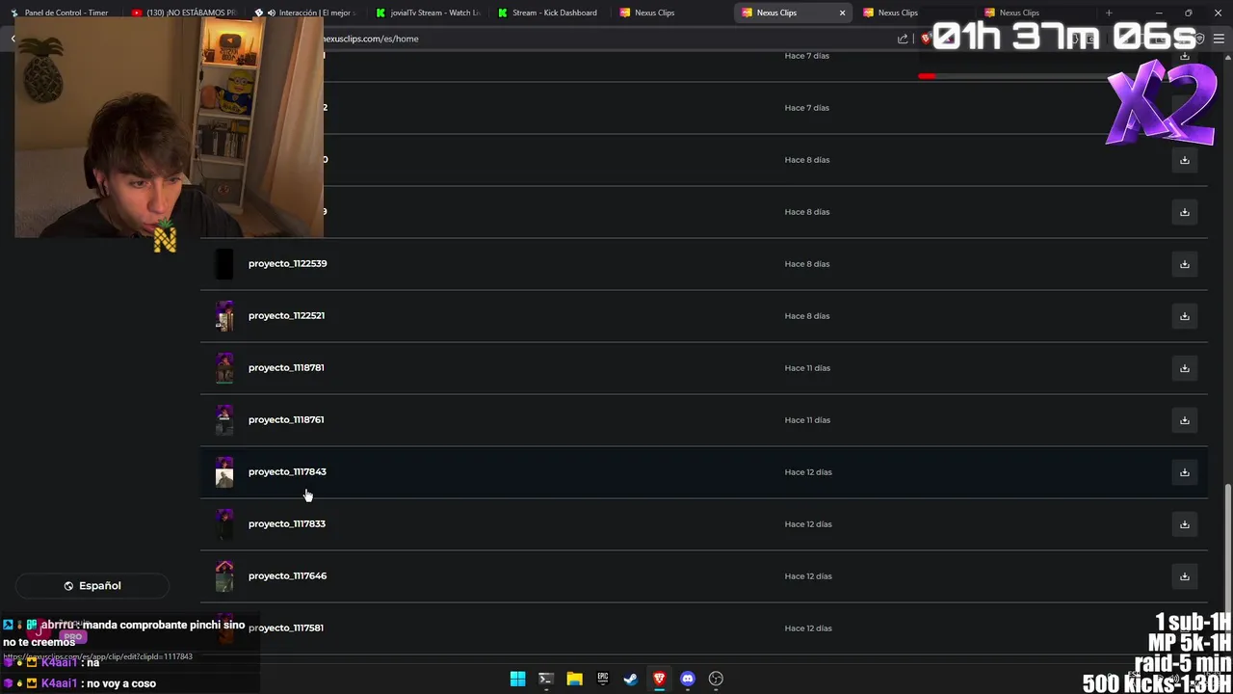Download proyecto_1118761 using its download icon

click(1185, 420)
